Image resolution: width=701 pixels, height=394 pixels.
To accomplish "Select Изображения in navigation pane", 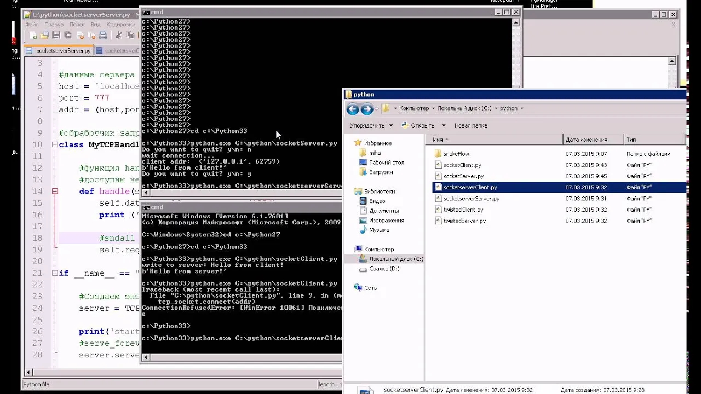I will click(x=387, y=221).
